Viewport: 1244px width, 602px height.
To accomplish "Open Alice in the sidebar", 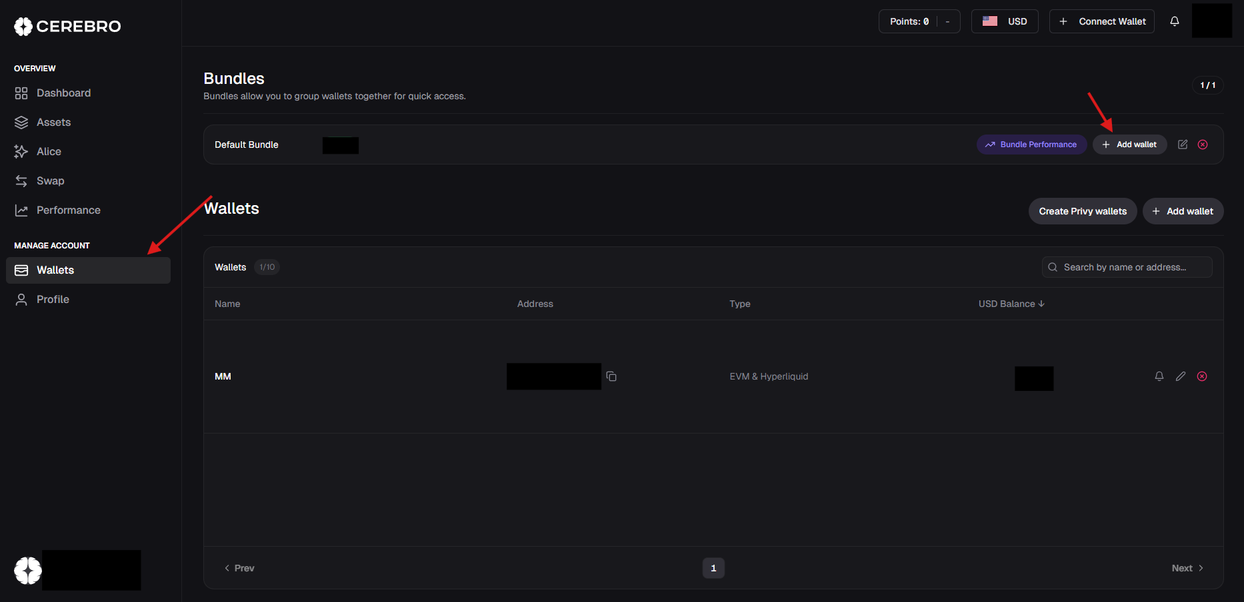I will (x=49, y=152).
